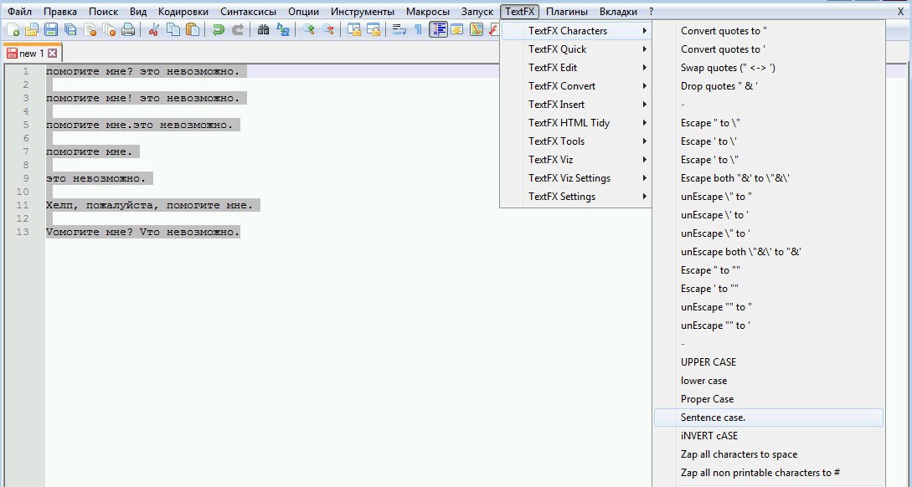Click the Redo arrow icon

(237, 29)
